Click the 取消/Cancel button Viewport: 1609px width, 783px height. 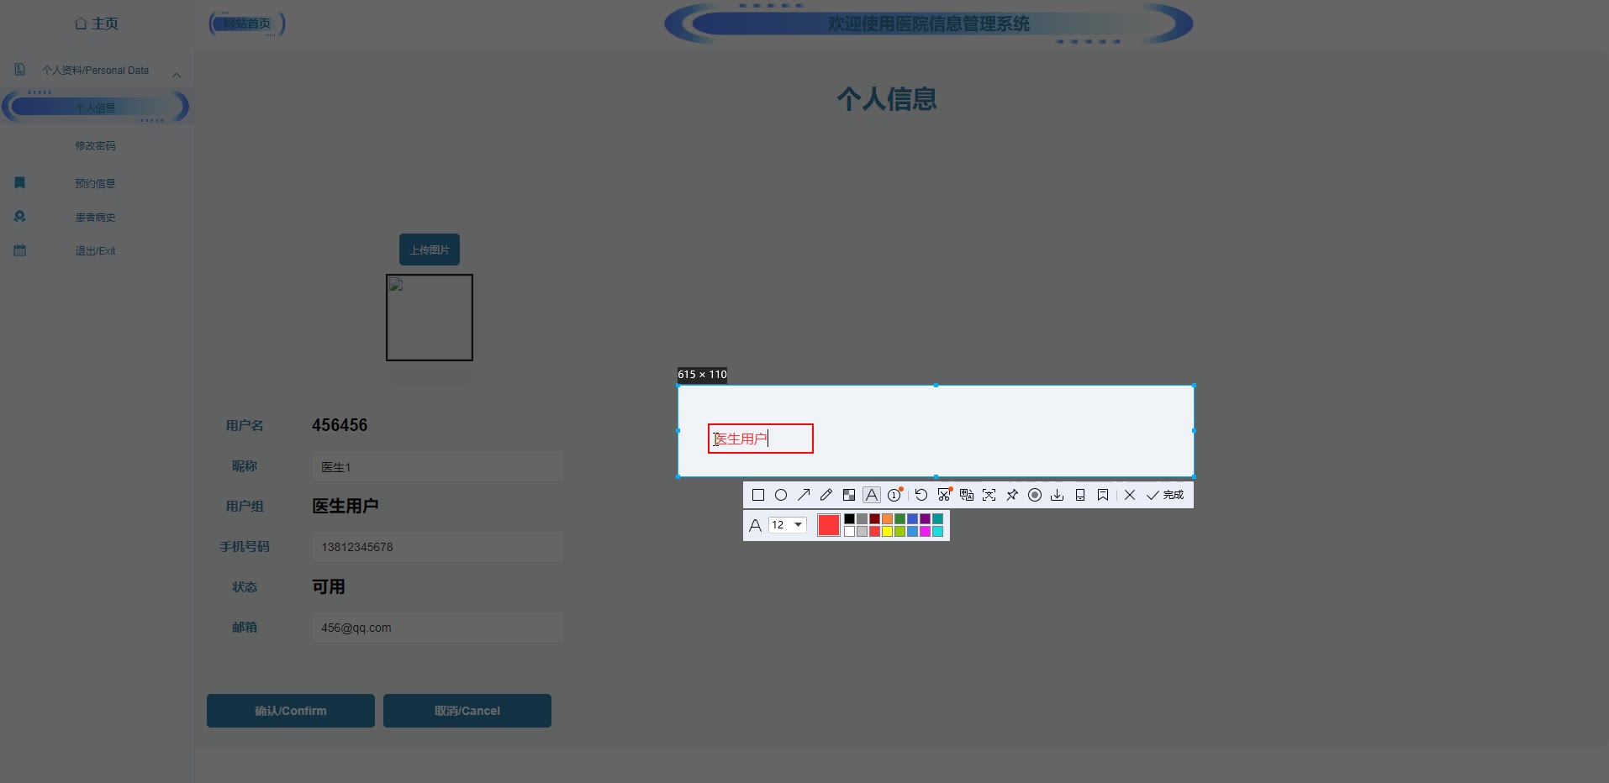[467, 711]
